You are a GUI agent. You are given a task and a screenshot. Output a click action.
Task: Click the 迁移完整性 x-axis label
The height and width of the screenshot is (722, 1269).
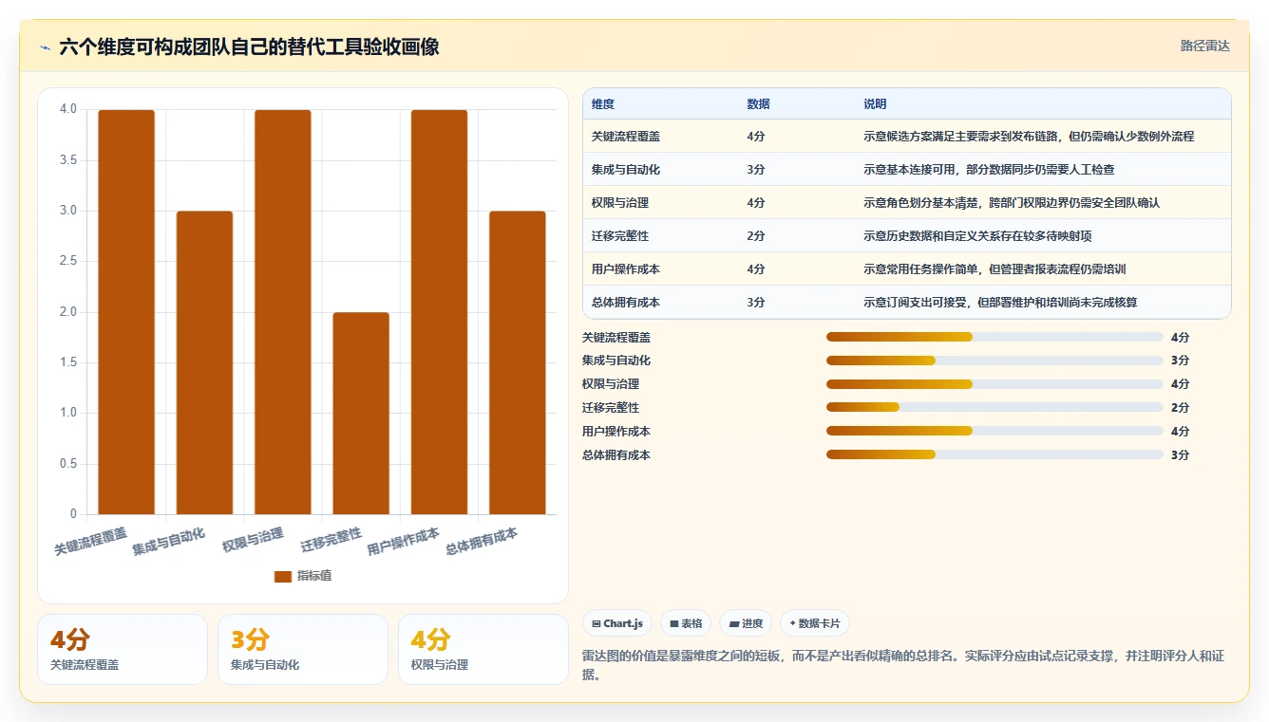(x=331, y=541)
